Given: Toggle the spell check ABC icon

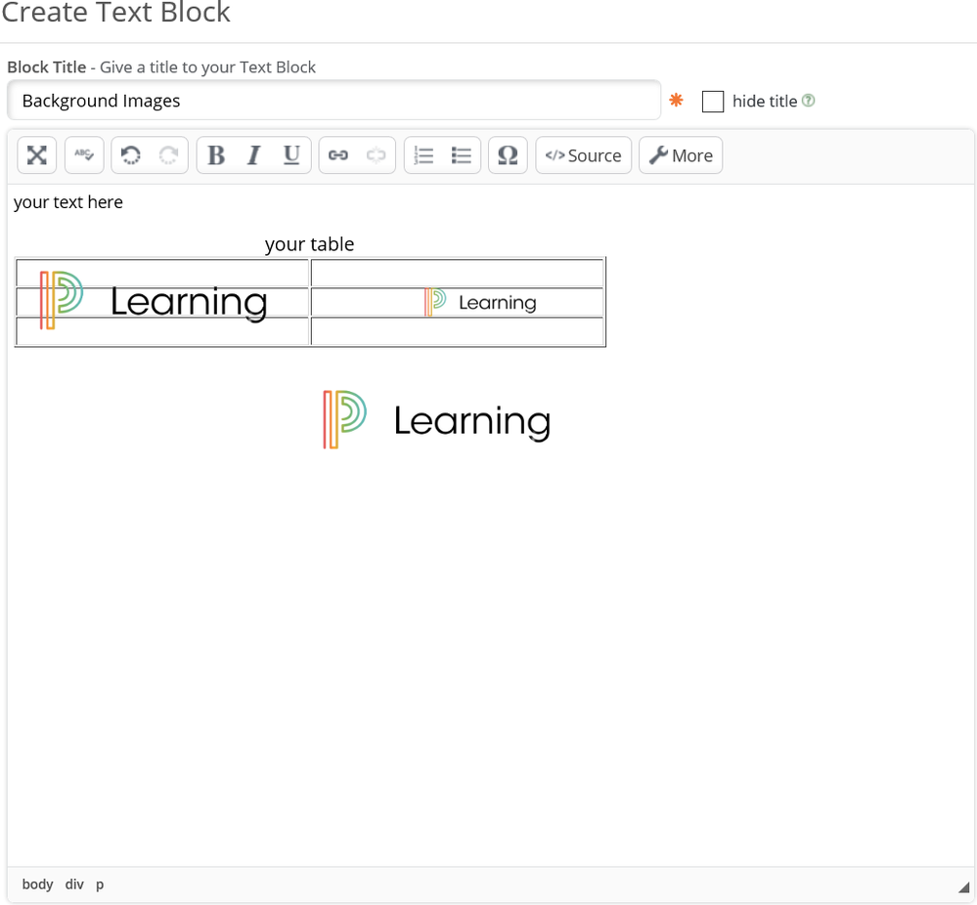Looking at the screenshot, I should [x=84, y=155].
